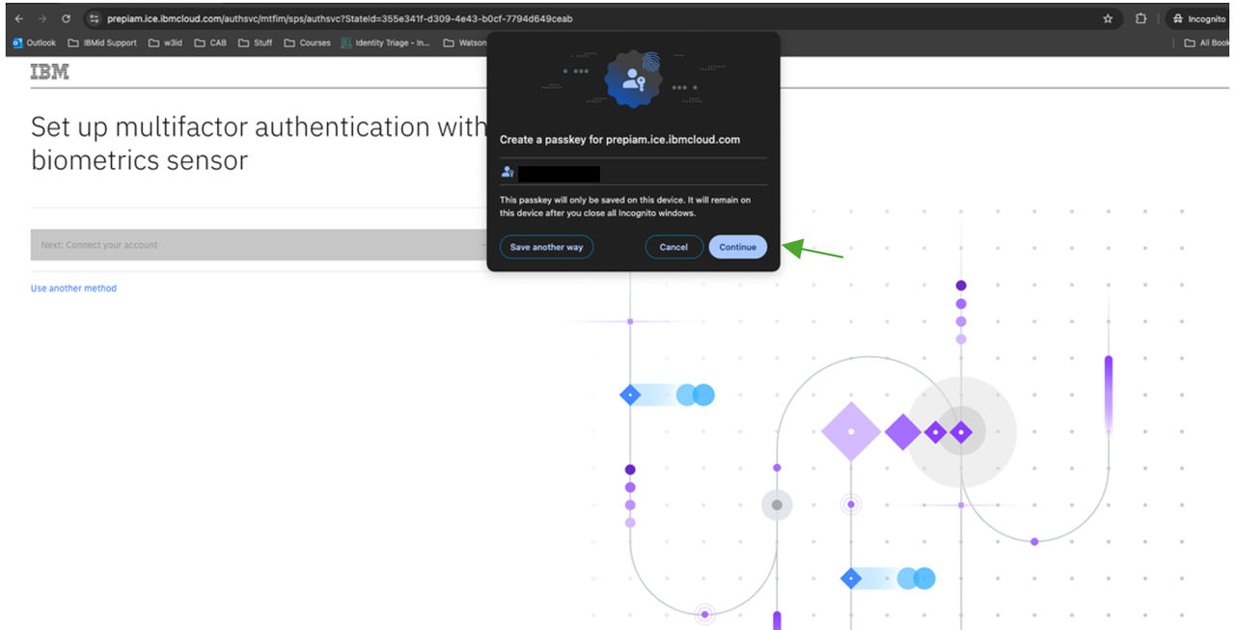Open the Outlook bookmark
Image resolution: width=1235 pixels, height=630 pixels.
34,42
